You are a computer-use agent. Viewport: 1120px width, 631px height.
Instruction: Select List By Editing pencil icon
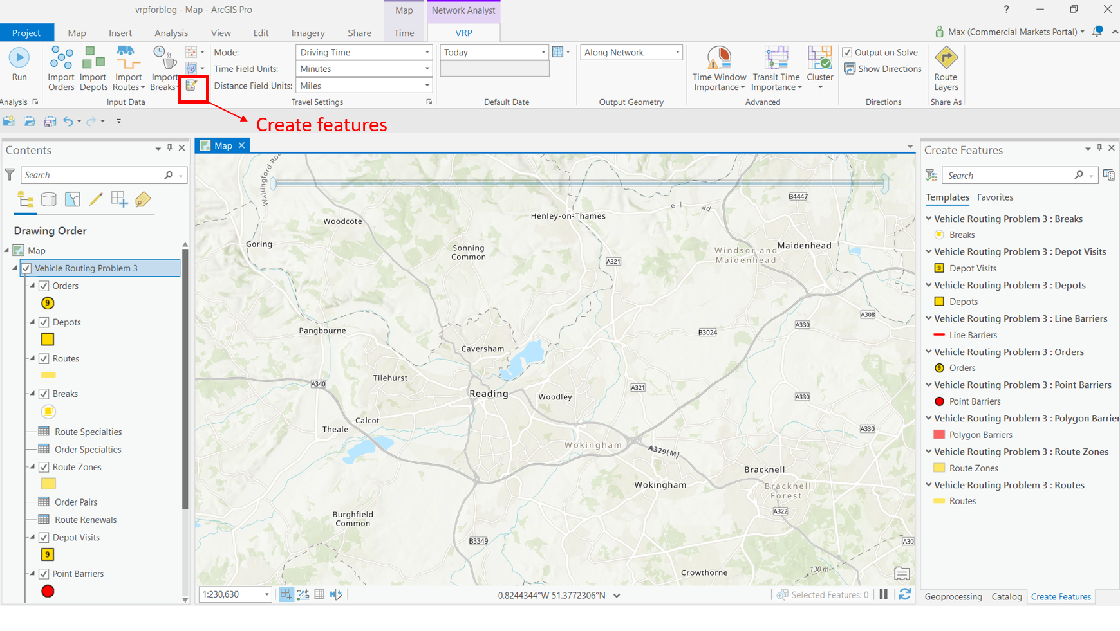[x=96, y=199]
